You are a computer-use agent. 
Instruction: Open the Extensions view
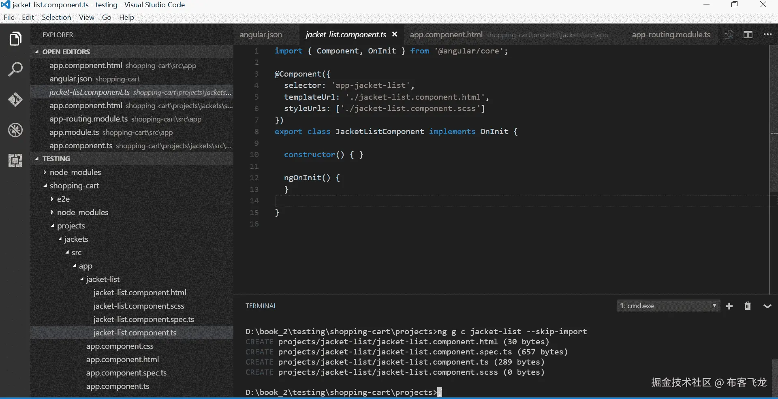[x=15, y=161]
